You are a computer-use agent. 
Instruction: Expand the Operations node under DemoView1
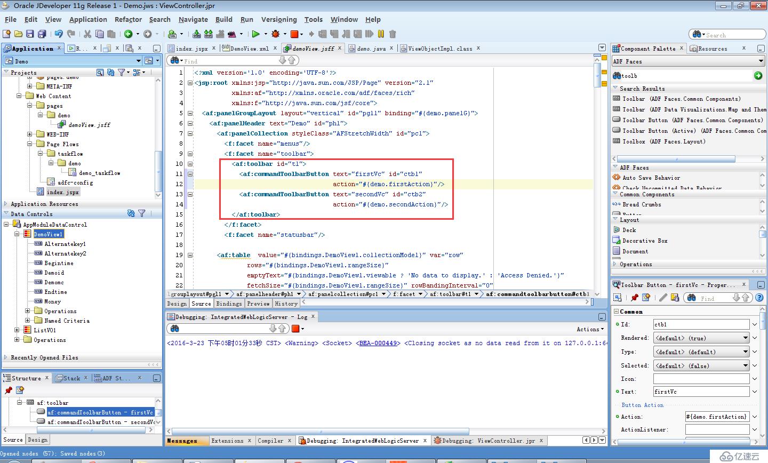coord(28,311)
